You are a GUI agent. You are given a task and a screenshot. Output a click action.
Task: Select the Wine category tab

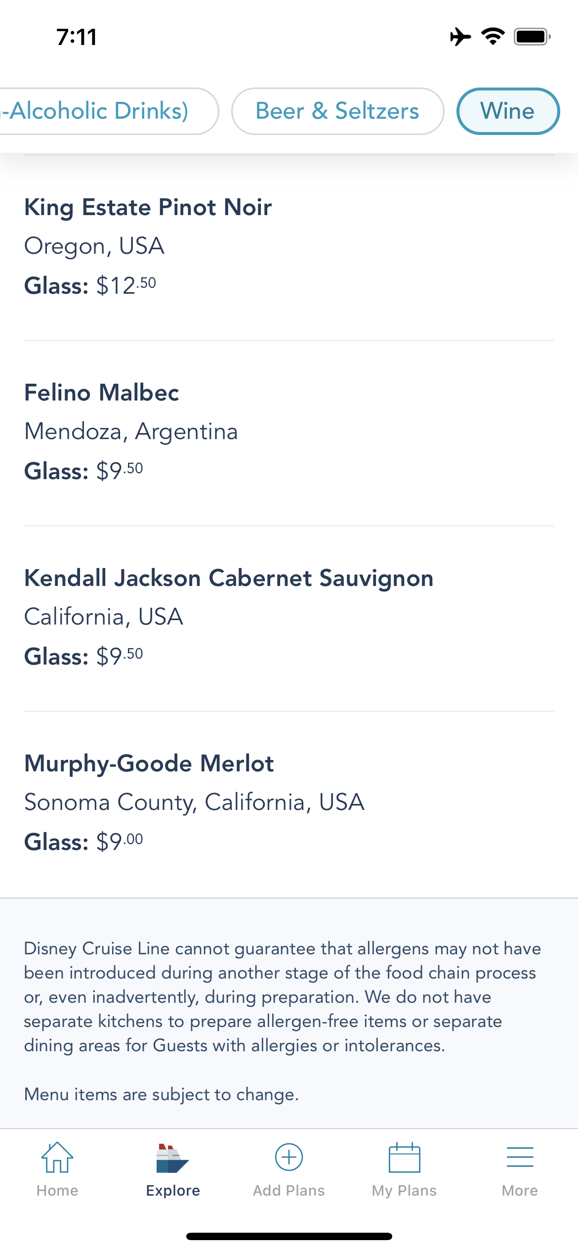pyautogui.click(x=508, y=111)
